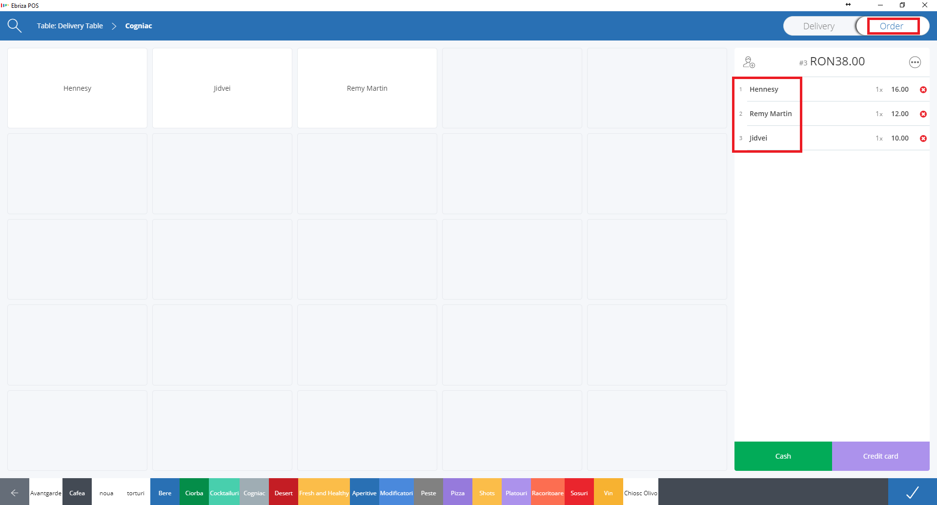Open the Desert category
Image resolution: width=937 pixels, height=505 pixels.
(x=284, y=493)
